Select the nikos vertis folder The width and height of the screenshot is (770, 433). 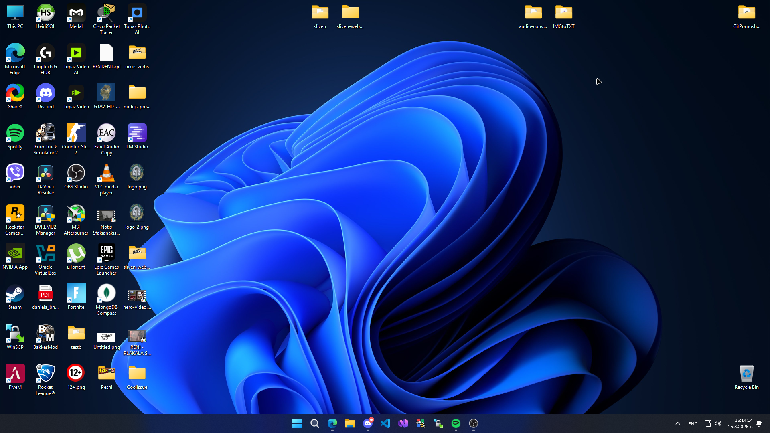137,57
